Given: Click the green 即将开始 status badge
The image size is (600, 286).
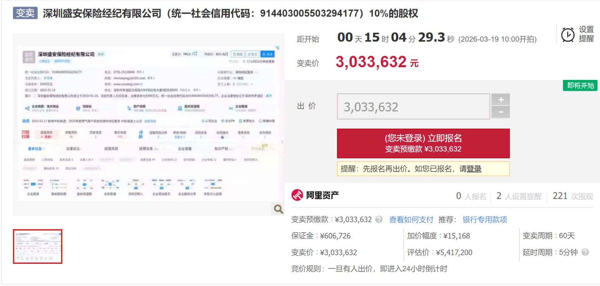Looking at the screenshot, I should pos(580,85).
